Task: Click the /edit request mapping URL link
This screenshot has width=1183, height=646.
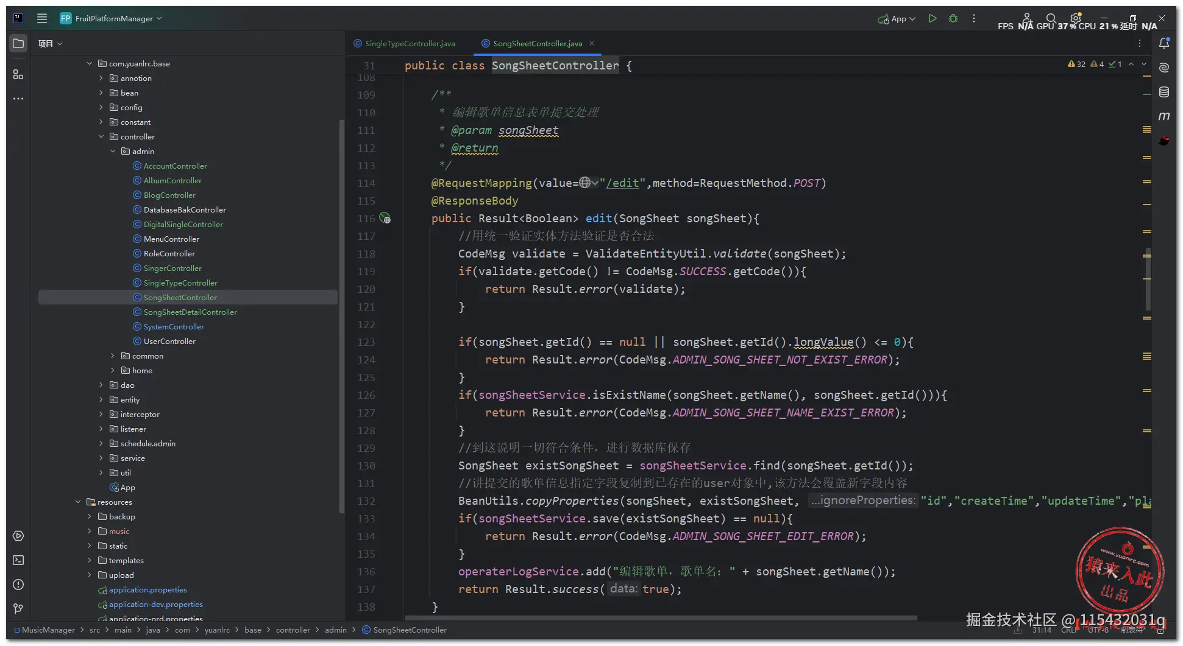Action: point(622,183)
